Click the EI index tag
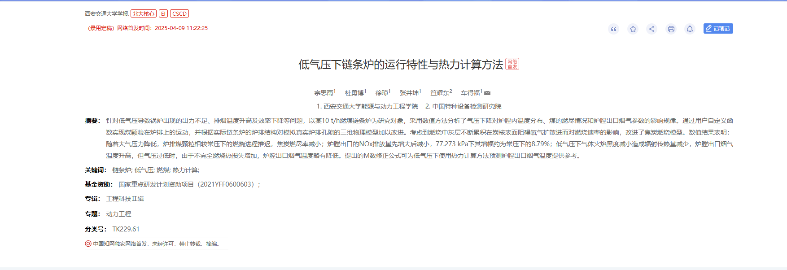 [163, 14]
